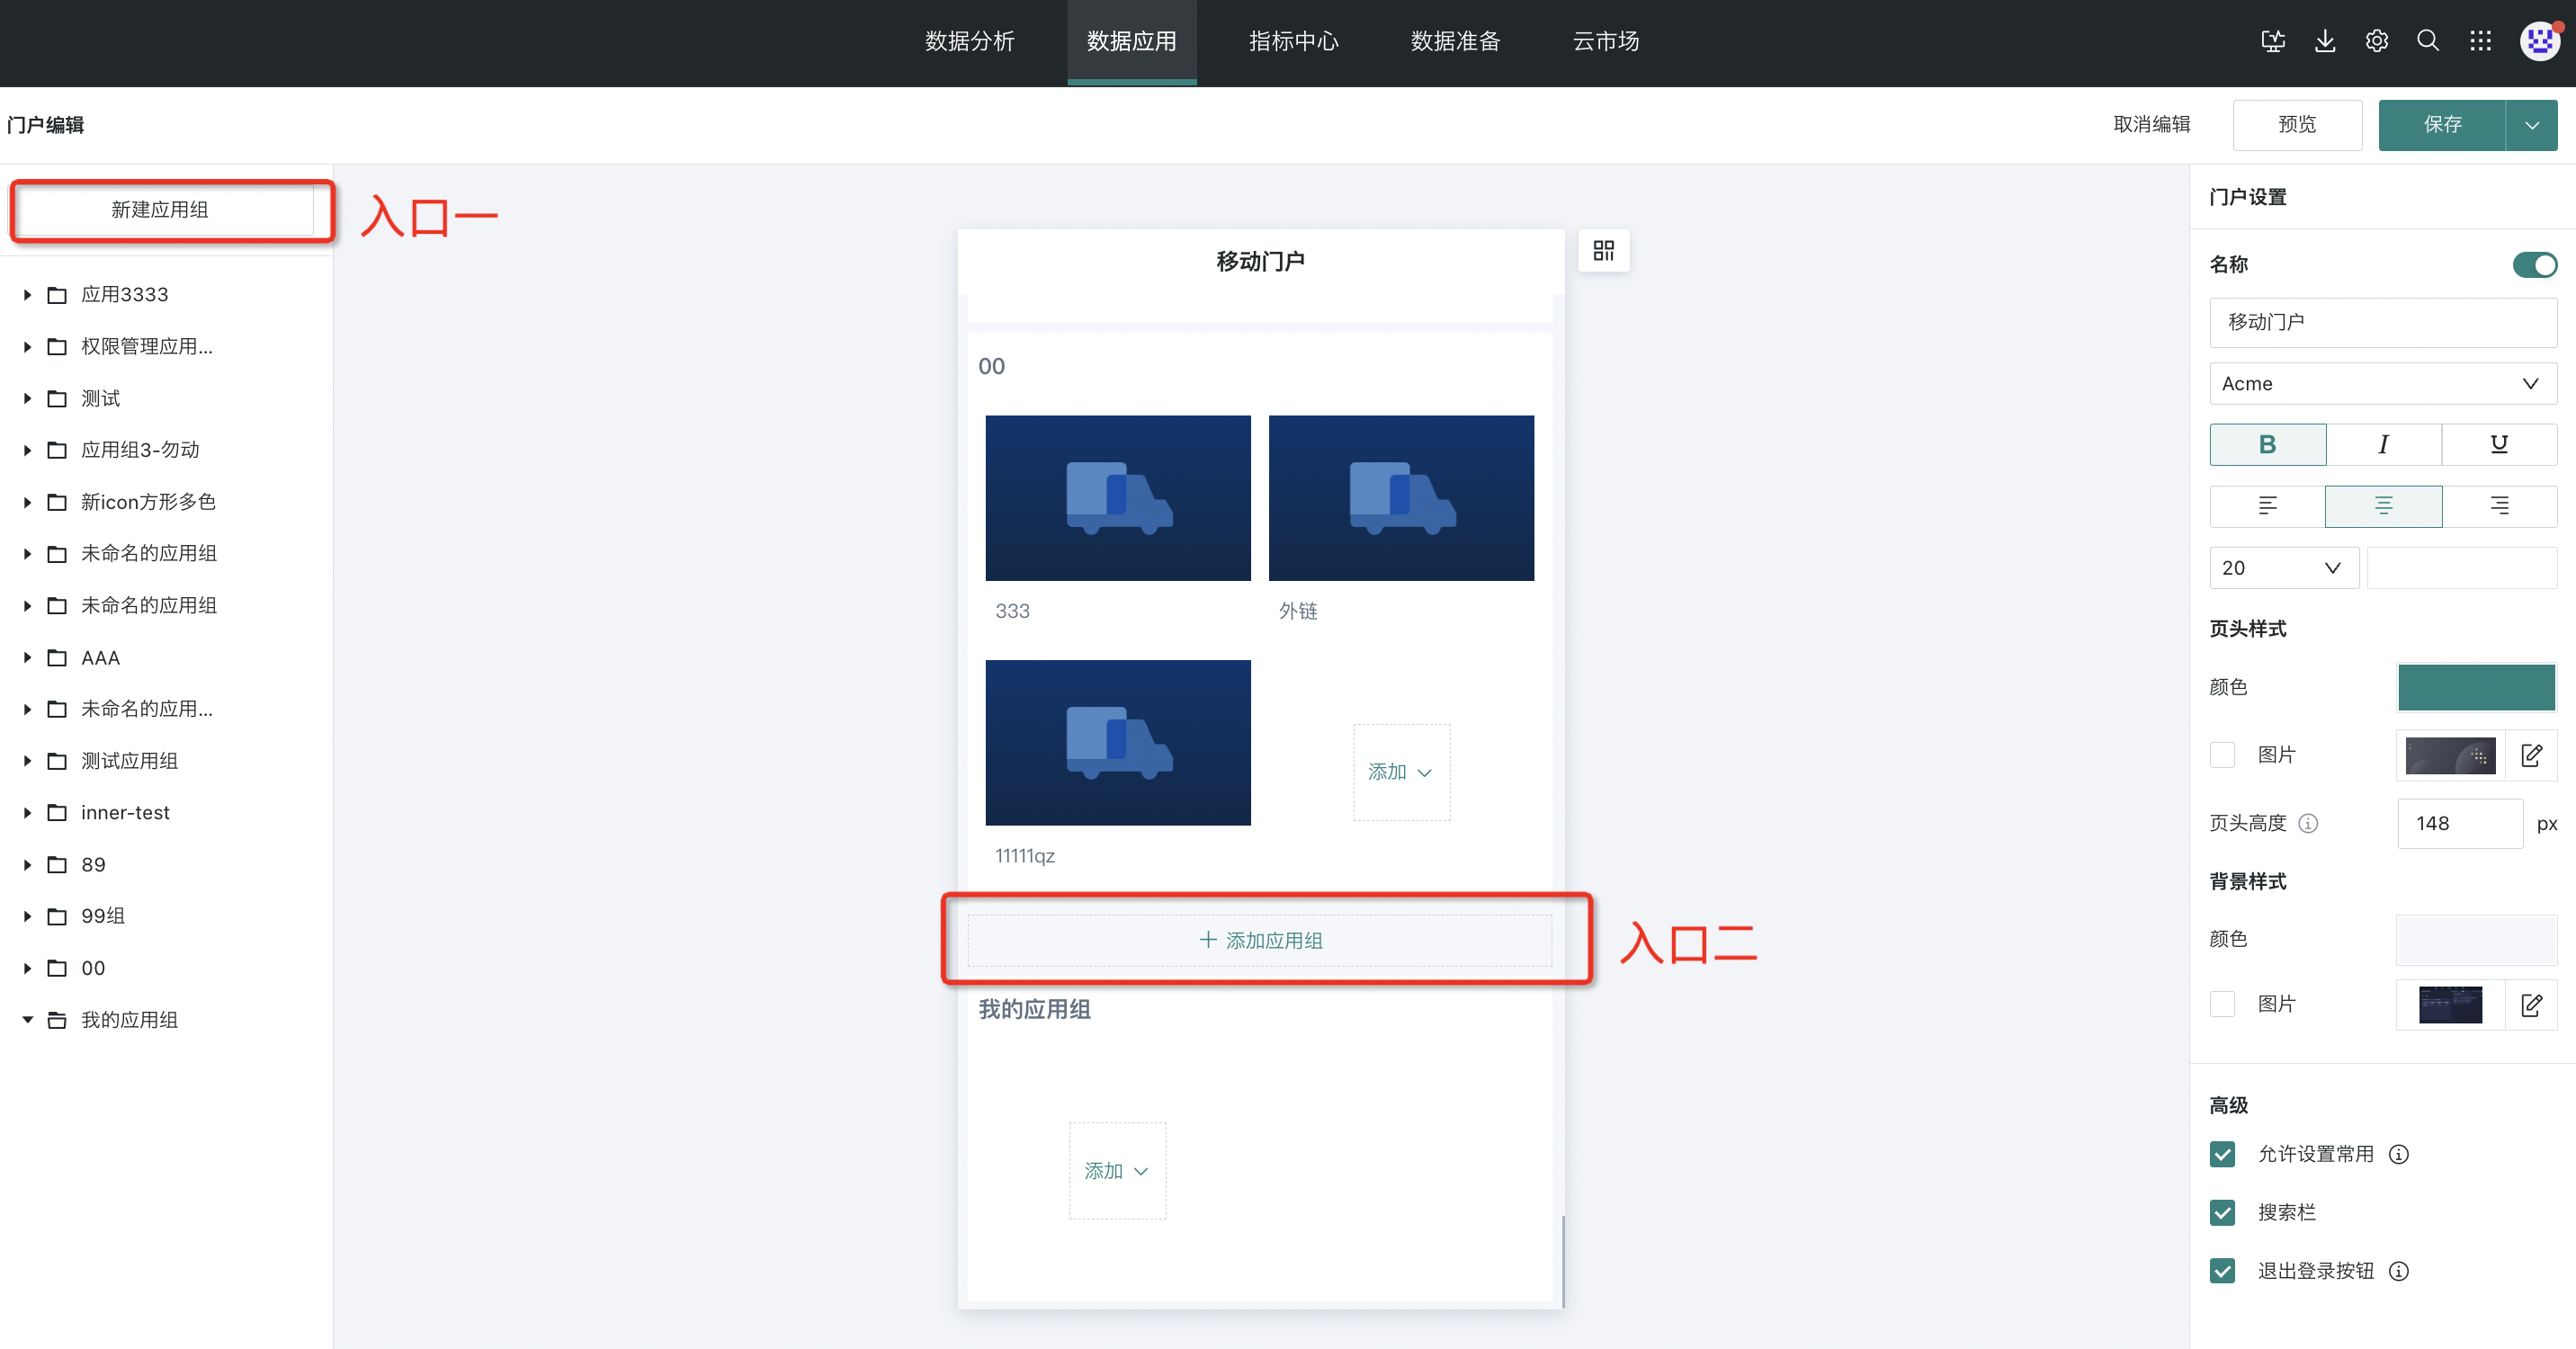
Task: Click 添加应用组 in portal preview
Action: click(x=1260, y=941)
